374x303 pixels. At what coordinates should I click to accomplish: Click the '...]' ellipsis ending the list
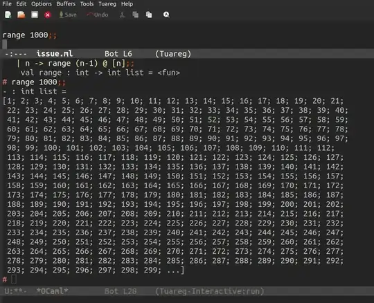coord(176,270)
